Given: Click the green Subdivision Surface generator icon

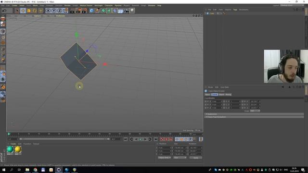Looking at the screenshot, I should coord(103,11).
